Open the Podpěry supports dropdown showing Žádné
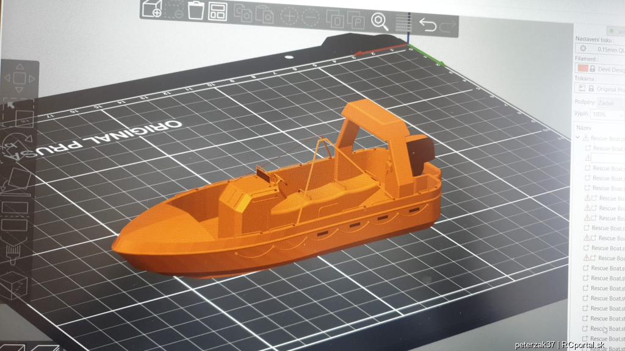 610,103
